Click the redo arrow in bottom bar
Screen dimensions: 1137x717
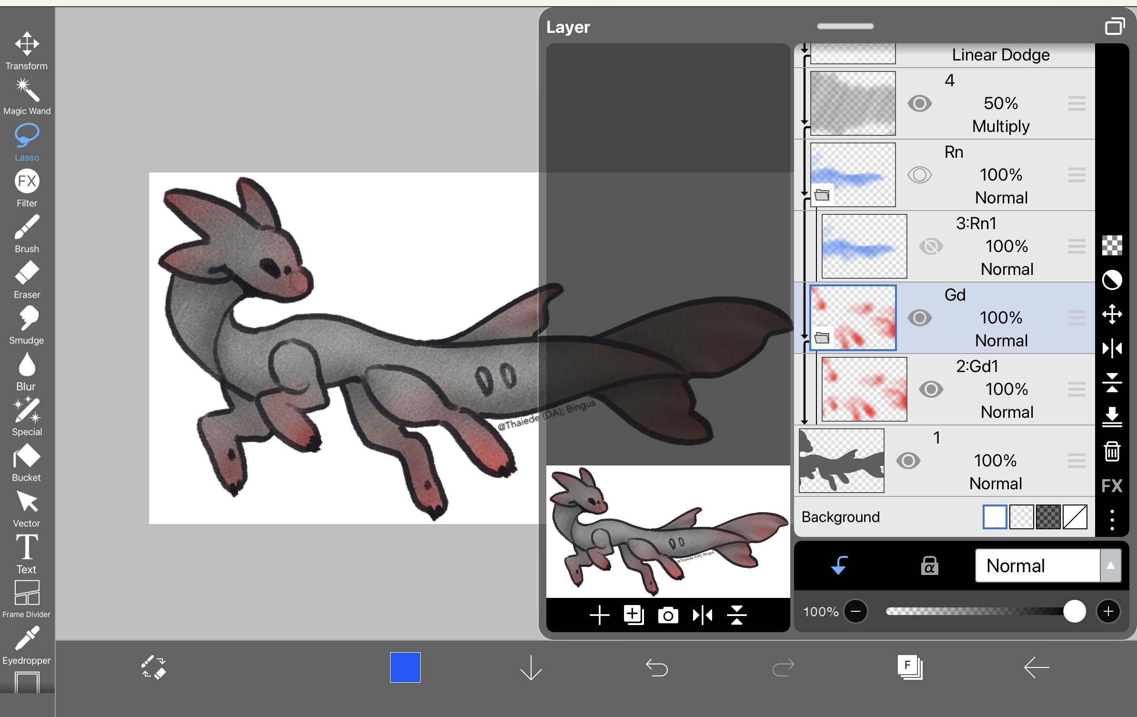click(x=783, y=667)
